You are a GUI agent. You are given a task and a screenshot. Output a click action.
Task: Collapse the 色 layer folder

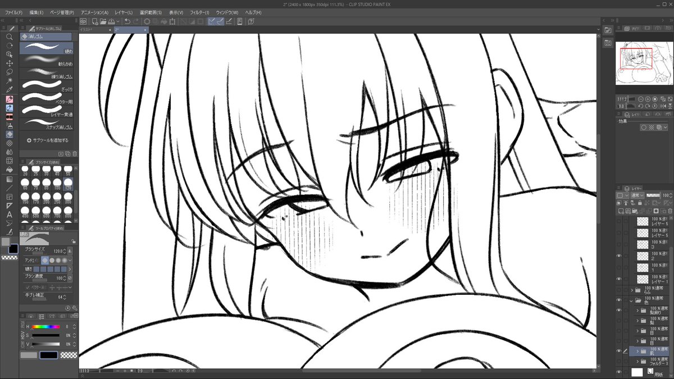(632, 300)
